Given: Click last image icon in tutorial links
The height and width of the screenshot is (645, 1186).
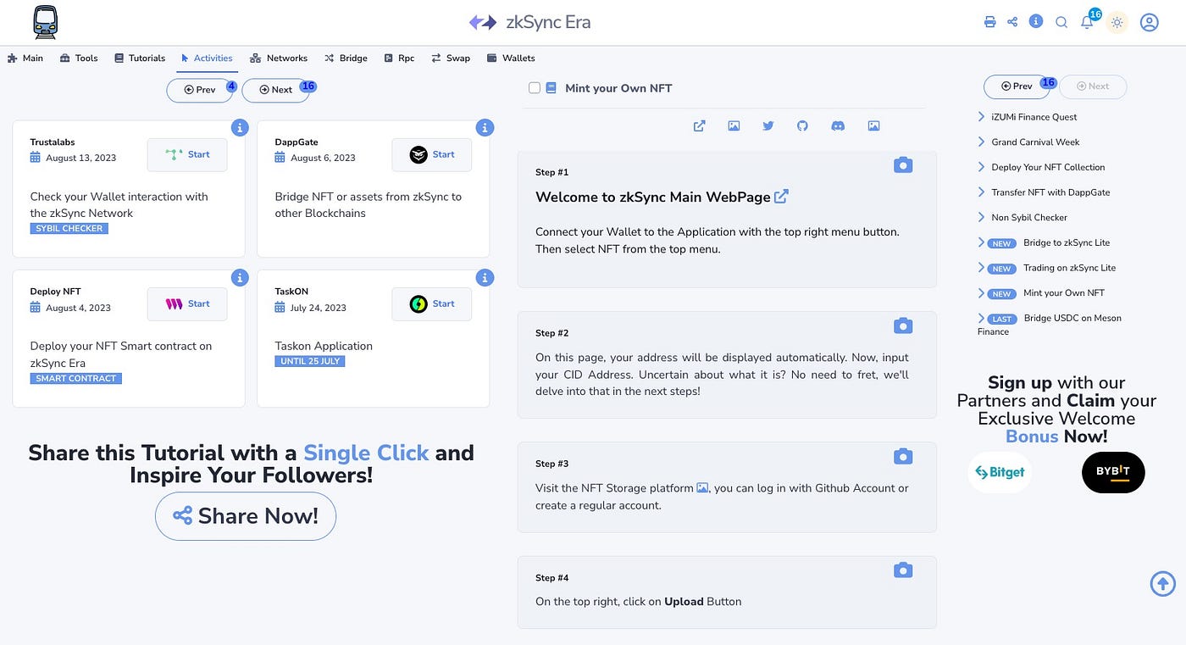Looking at the screenshot, I should (x=873, y=125).
